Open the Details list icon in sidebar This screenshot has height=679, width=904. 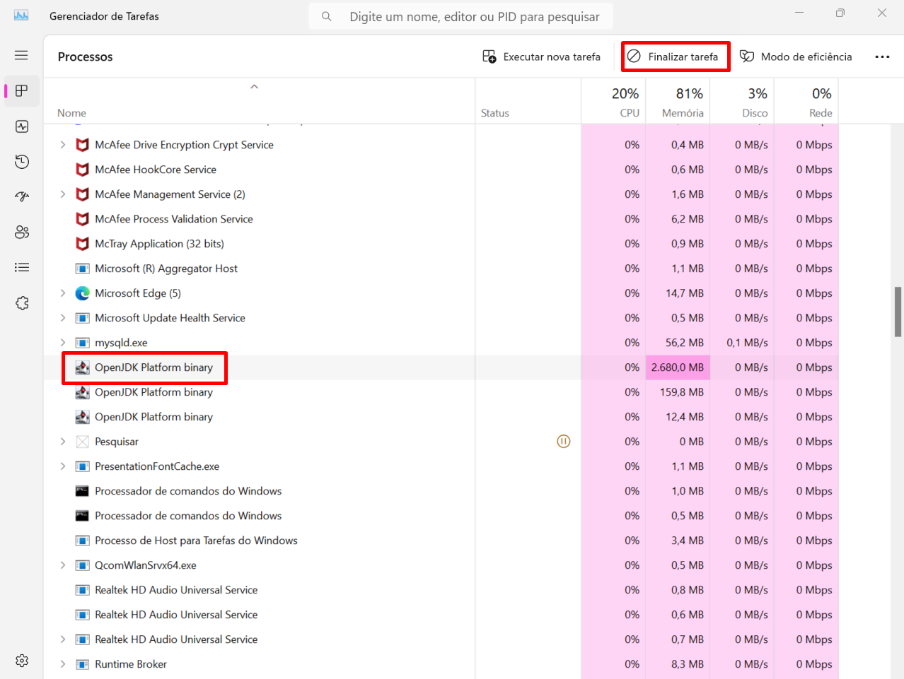[x=22, y=267]
